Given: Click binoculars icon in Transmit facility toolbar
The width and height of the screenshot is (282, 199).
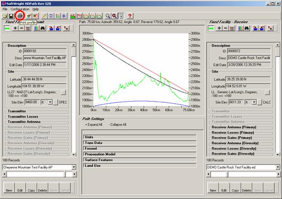Looking at the screenshot, I should [x=43, y=28].
